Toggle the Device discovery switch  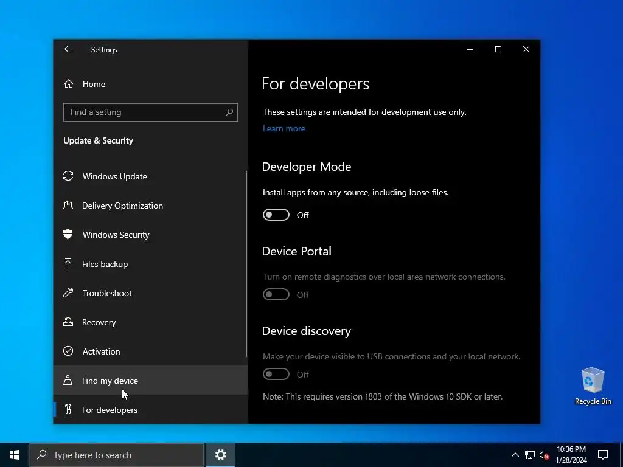coord(276,374)
